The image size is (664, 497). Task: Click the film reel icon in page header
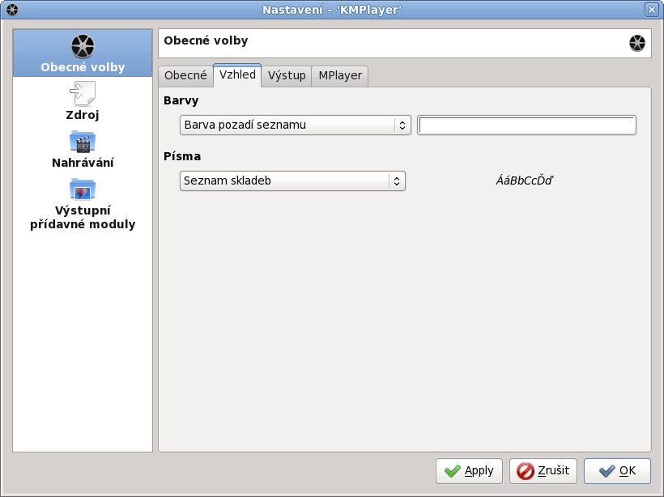pos(637,44)
